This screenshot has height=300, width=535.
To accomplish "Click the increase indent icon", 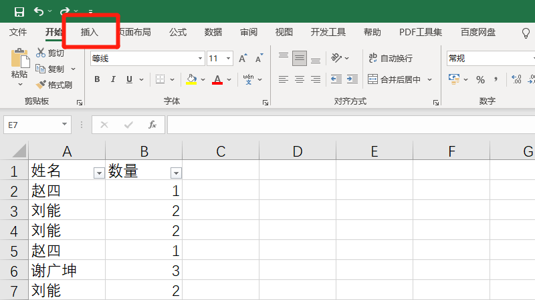I will tap(352, 79).
